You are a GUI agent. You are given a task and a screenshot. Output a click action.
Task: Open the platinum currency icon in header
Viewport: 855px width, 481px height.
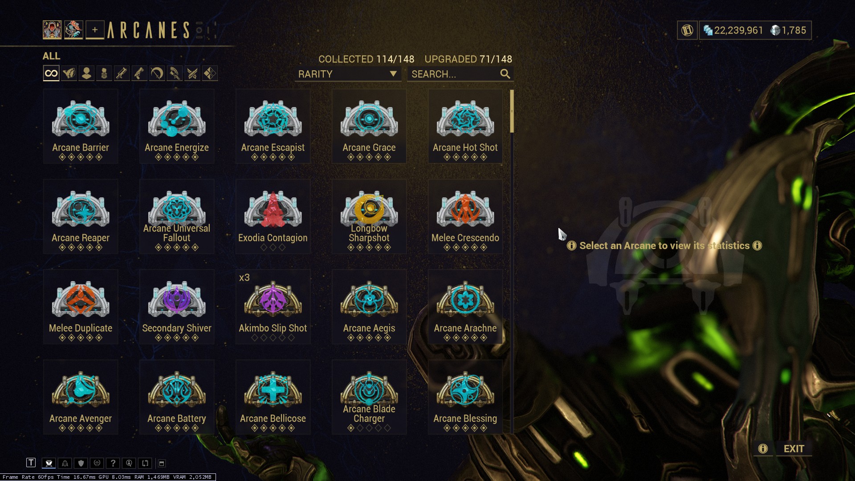click(776, 30)
